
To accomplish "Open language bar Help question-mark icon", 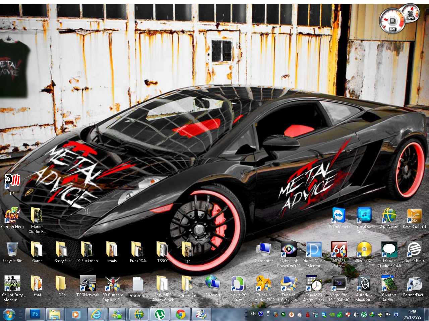I will click(261, 314).
